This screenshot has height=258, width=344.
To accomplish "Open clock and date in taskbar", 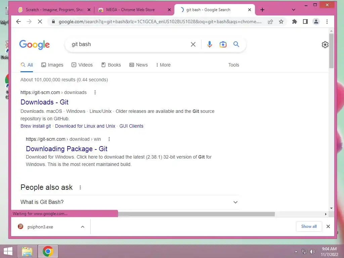I will pyautogui.click(x=329, y=251).
